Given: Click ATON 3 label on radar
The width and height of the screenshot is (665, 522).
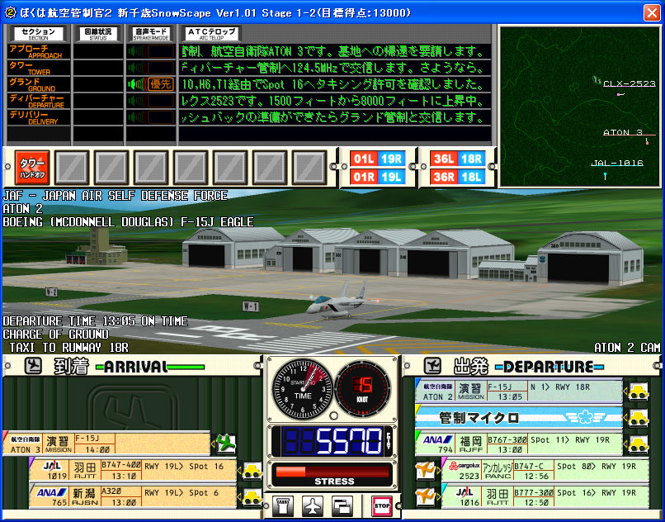Looking at the screenshot, I should [x=623, y=132].
